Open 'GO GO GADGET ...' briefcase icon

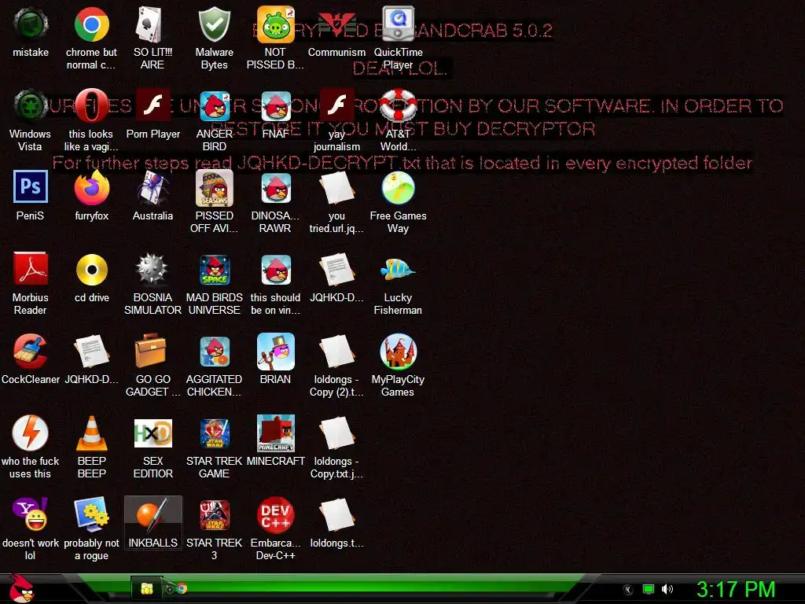(153, 352)
